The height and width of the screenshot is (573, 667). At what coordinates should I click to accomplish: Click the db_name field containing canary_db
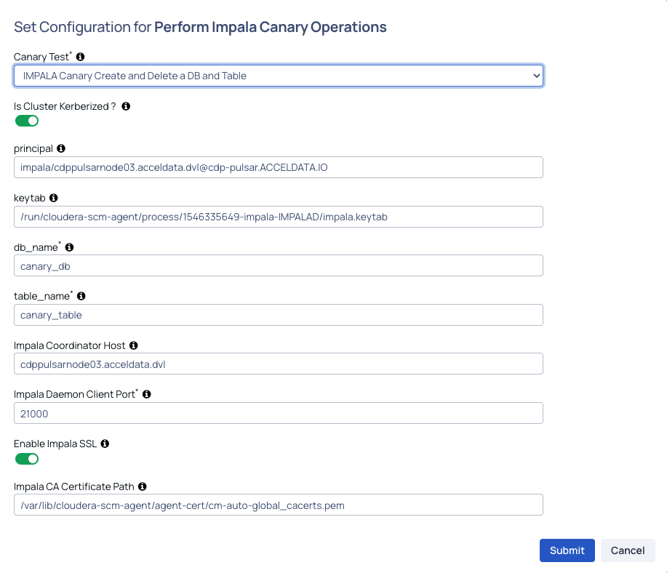pyautogui.click(x=279, y=265)
